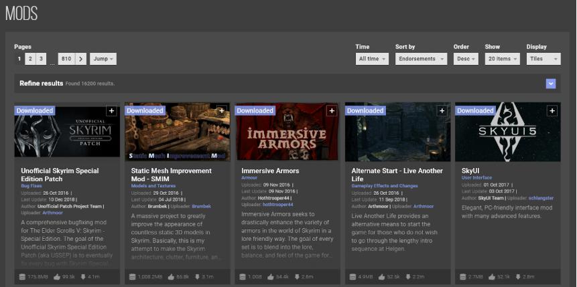Image resolution: width=577 pixels, height=287 pixels.
Task: Click downloads arrow icon on Immersive Armors card
Action: pyautogui.click(x=297, y=277)
